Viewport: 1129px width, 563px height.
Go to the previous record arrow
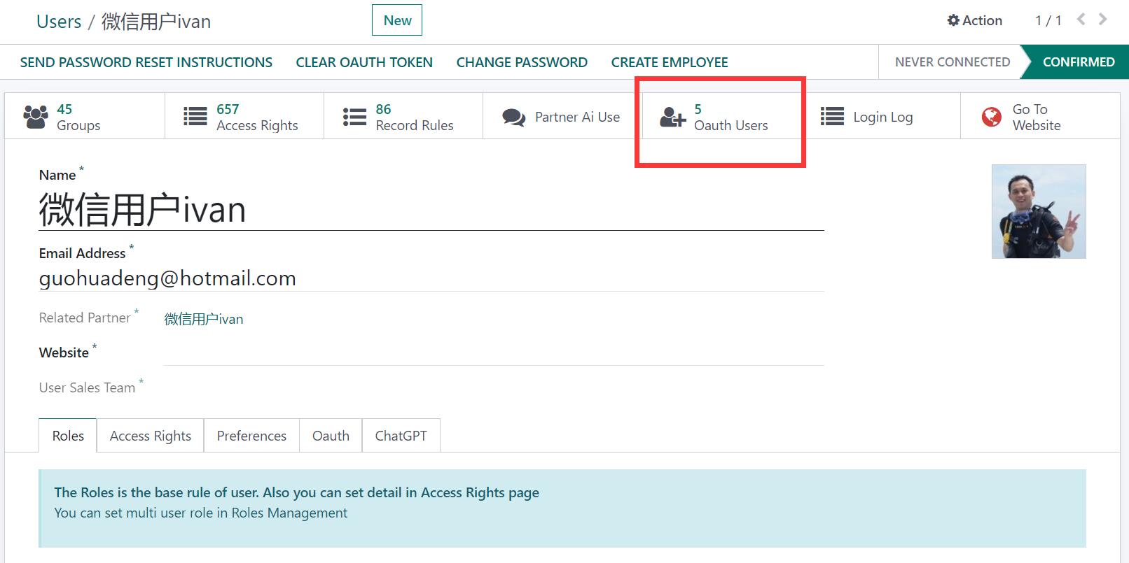pyautogui.click(x=1081, y=20)
